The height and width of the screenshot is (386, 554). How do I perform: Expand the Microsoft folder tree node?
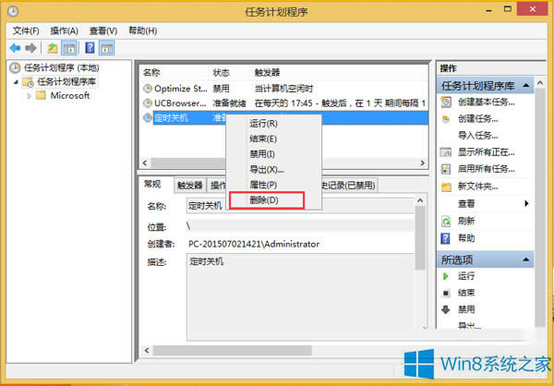coord(30,96)
